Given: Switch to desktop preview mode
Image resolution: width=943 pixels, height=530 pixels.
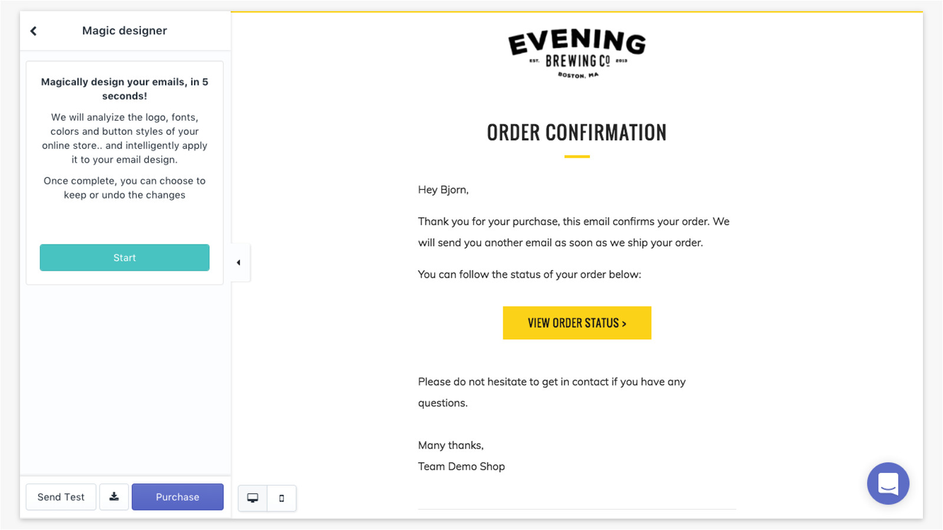Looking at the screenshot, I should [x=253, y=498].
